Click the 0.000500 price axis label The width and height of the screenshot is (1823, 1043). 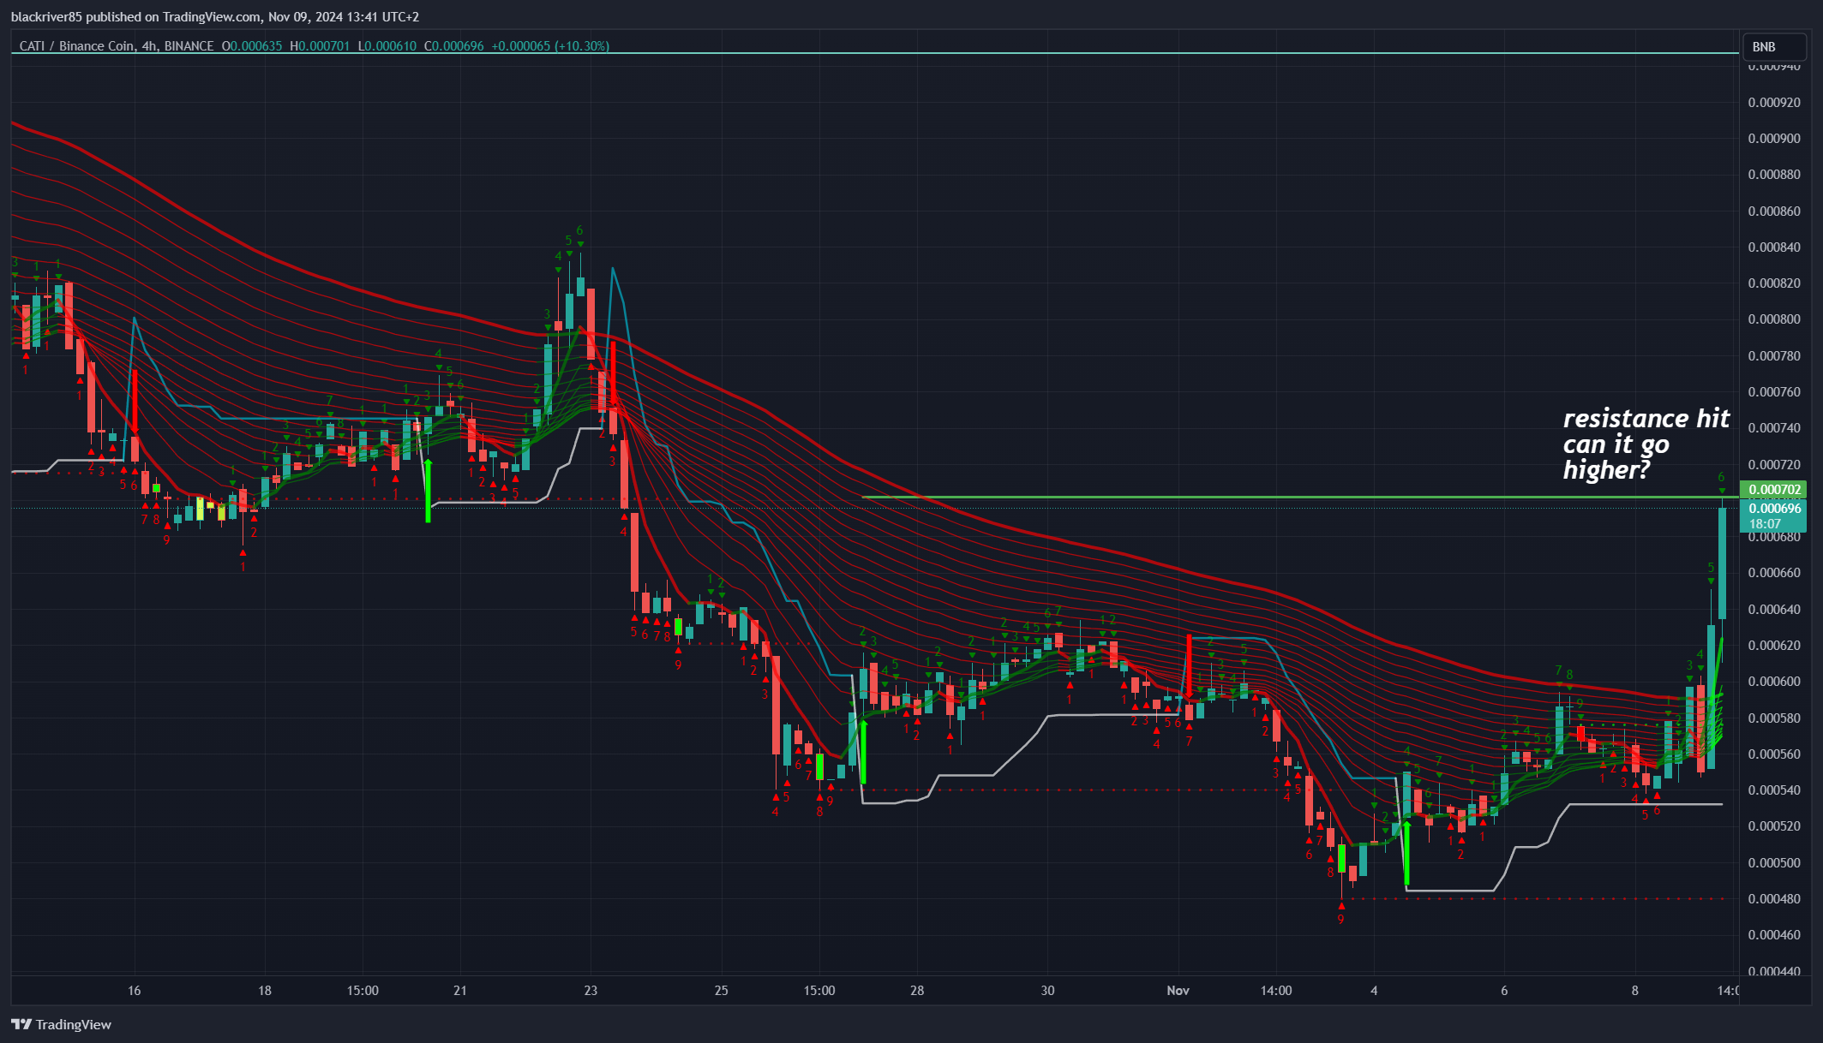click(x=1773, y=862)
